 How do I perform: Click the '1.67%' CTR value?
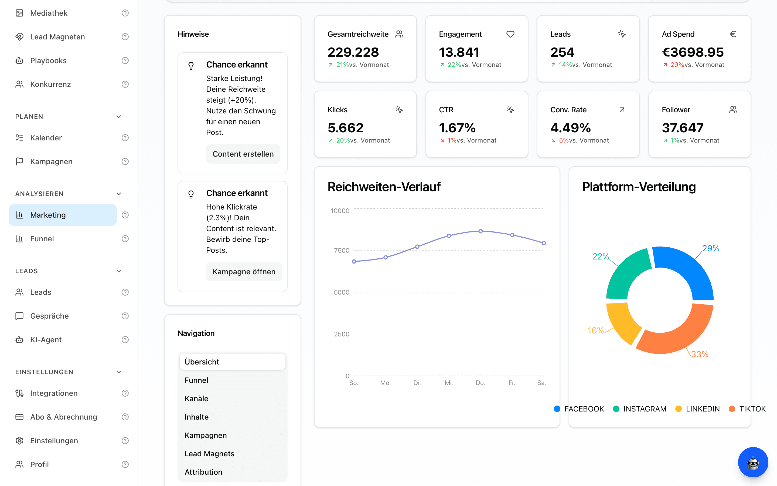click(457, 128)
